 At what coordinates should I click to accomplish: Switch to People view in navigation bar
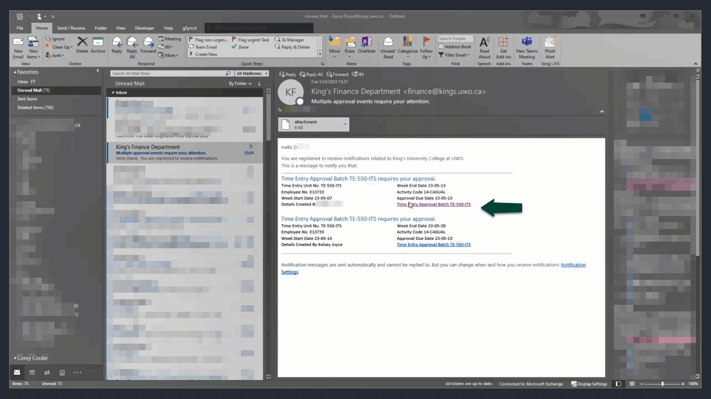pyautogui.click(x=47, y=372)
